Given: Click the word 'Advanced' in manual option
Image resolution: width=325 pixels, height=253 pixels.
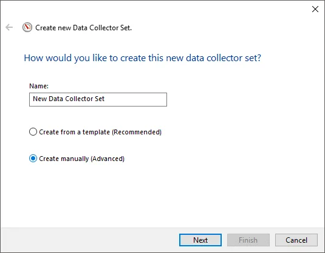Looking at the screenshot, I should pos(108,159).
